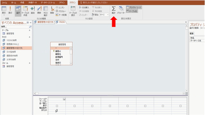This screenshot has width=205, height=115.
Task: Select クロス集計 crosstab query
Action: tap(45, 11)
